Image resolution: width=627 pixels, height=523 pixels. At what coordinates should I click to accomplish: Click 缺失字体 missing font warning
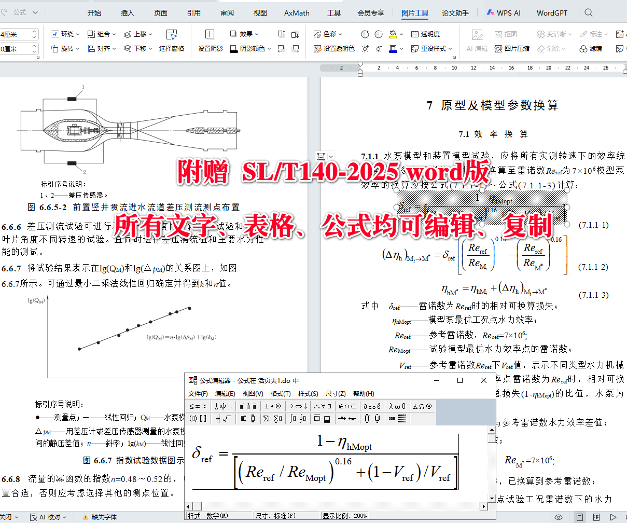pyautogui.click(x=100, y=517)
